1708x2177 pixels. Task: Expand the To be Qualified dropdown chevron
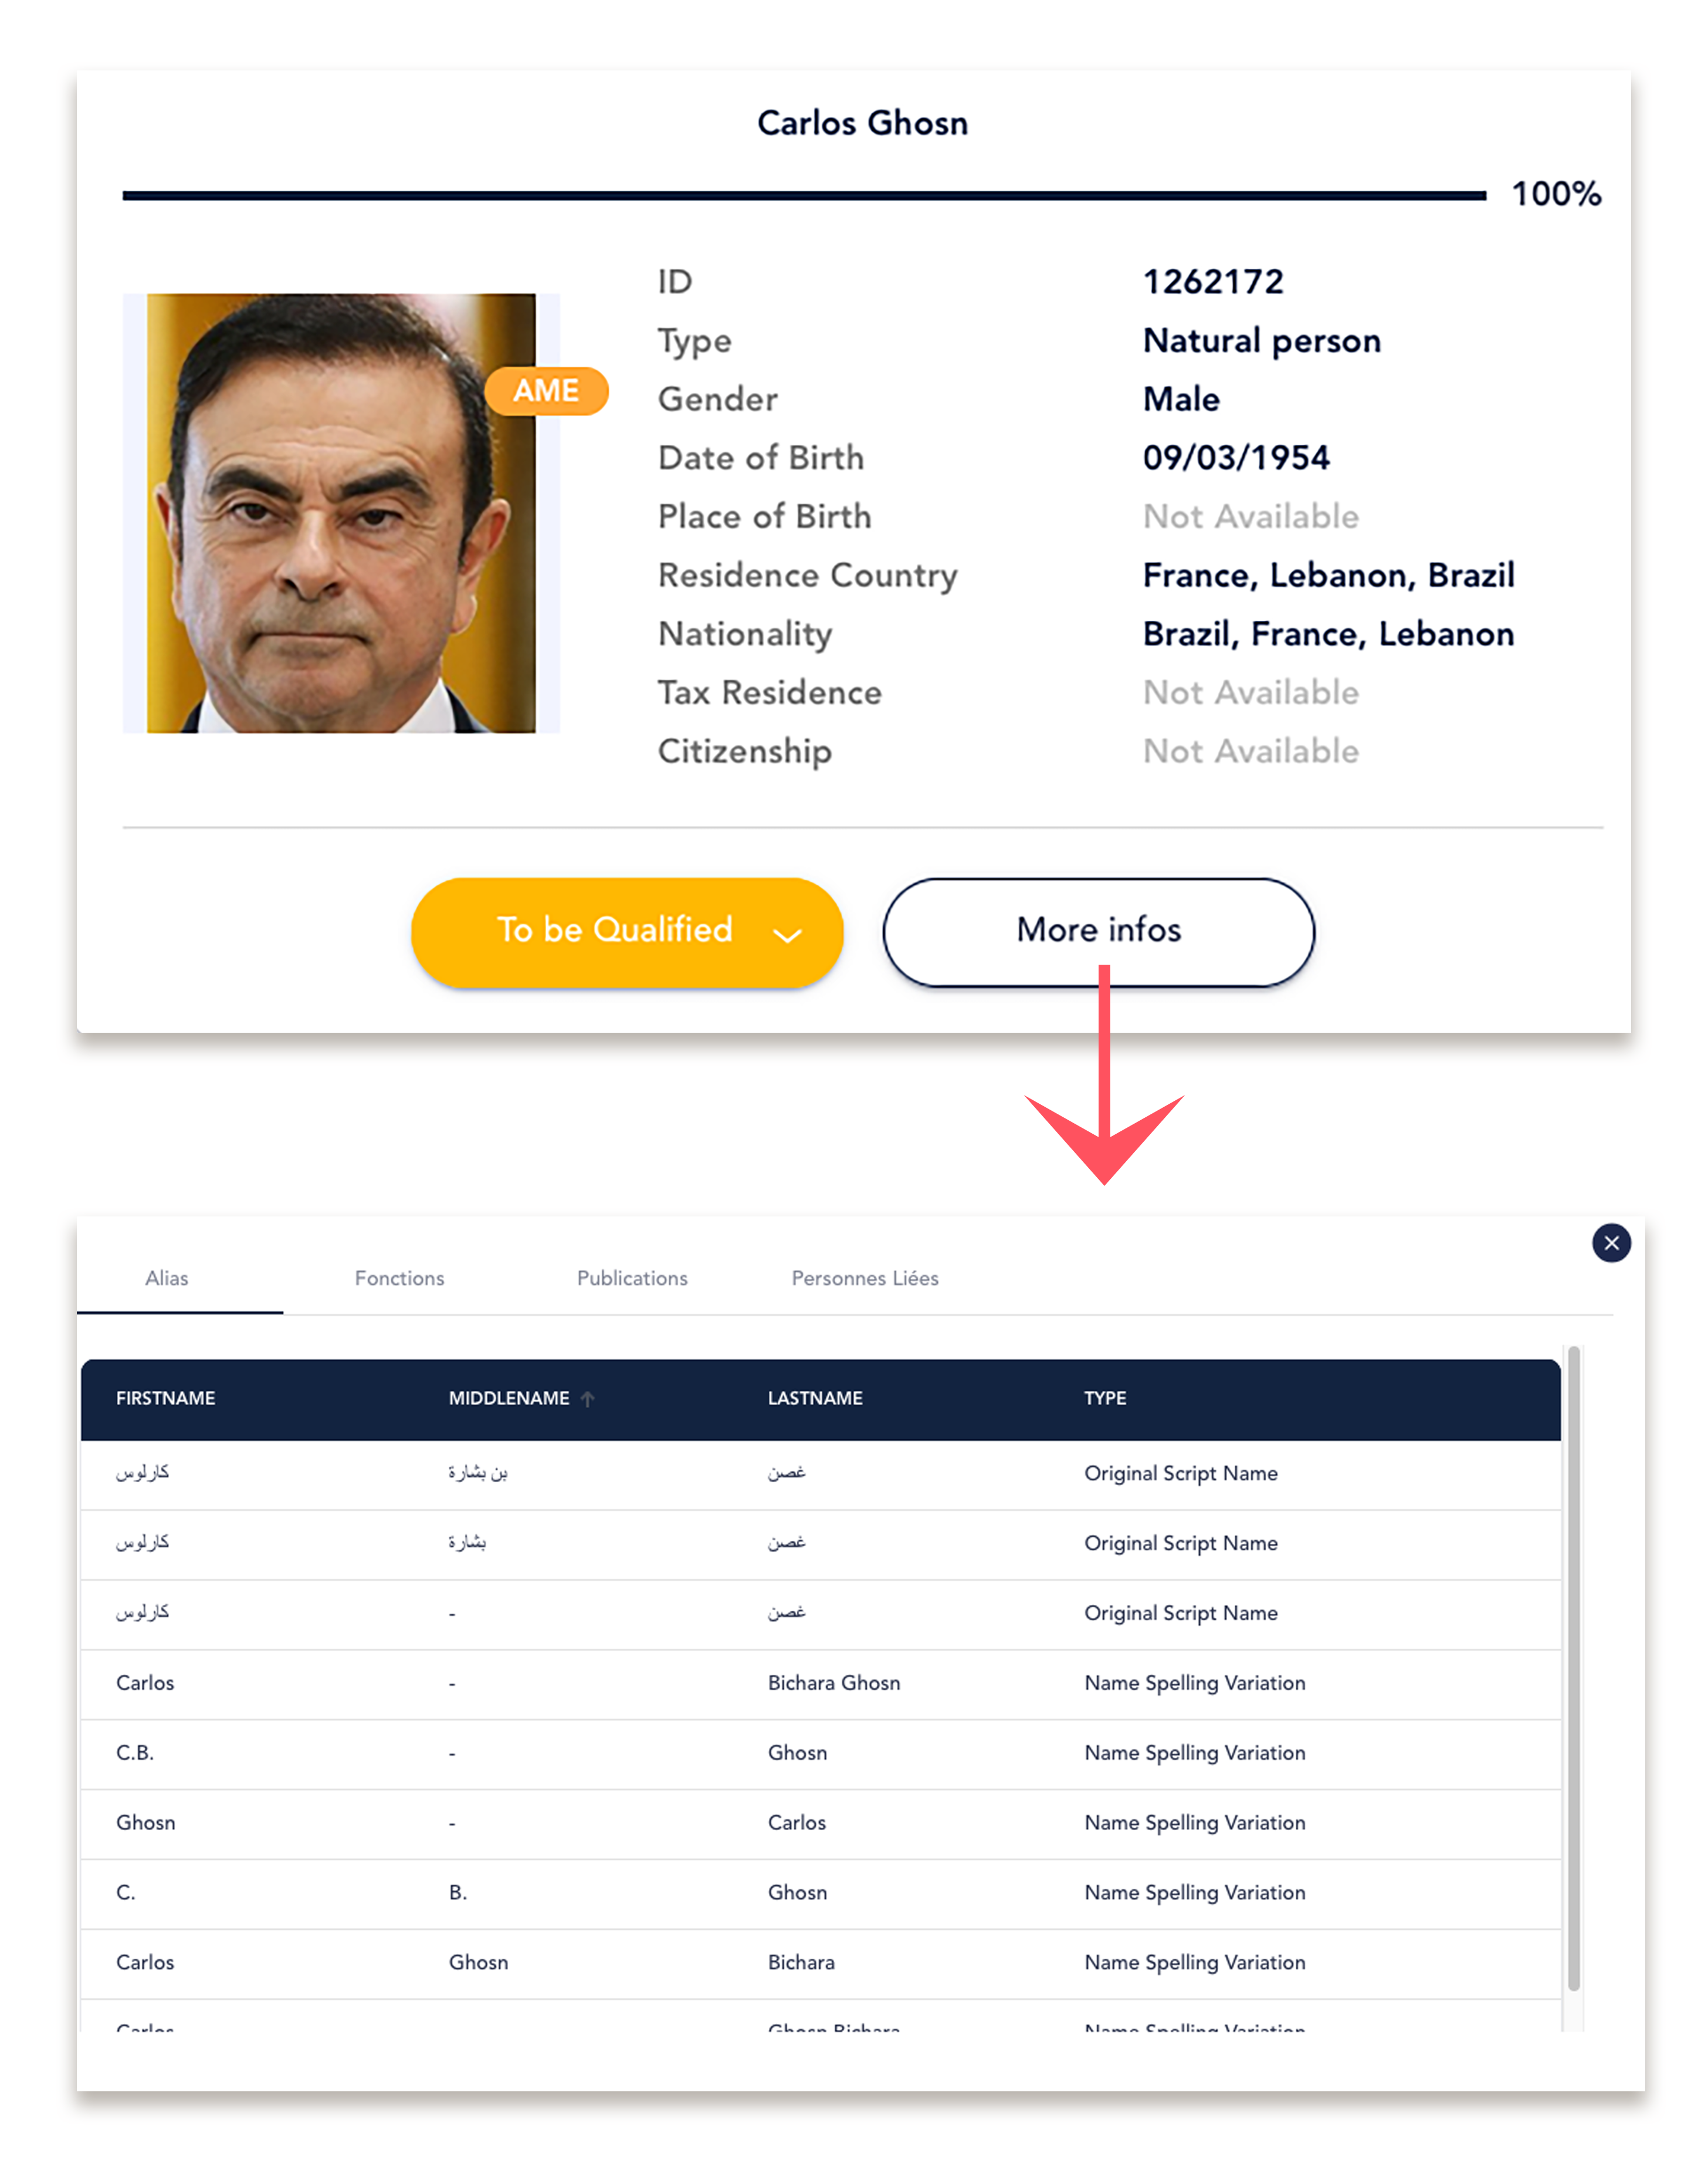point(787,935)
